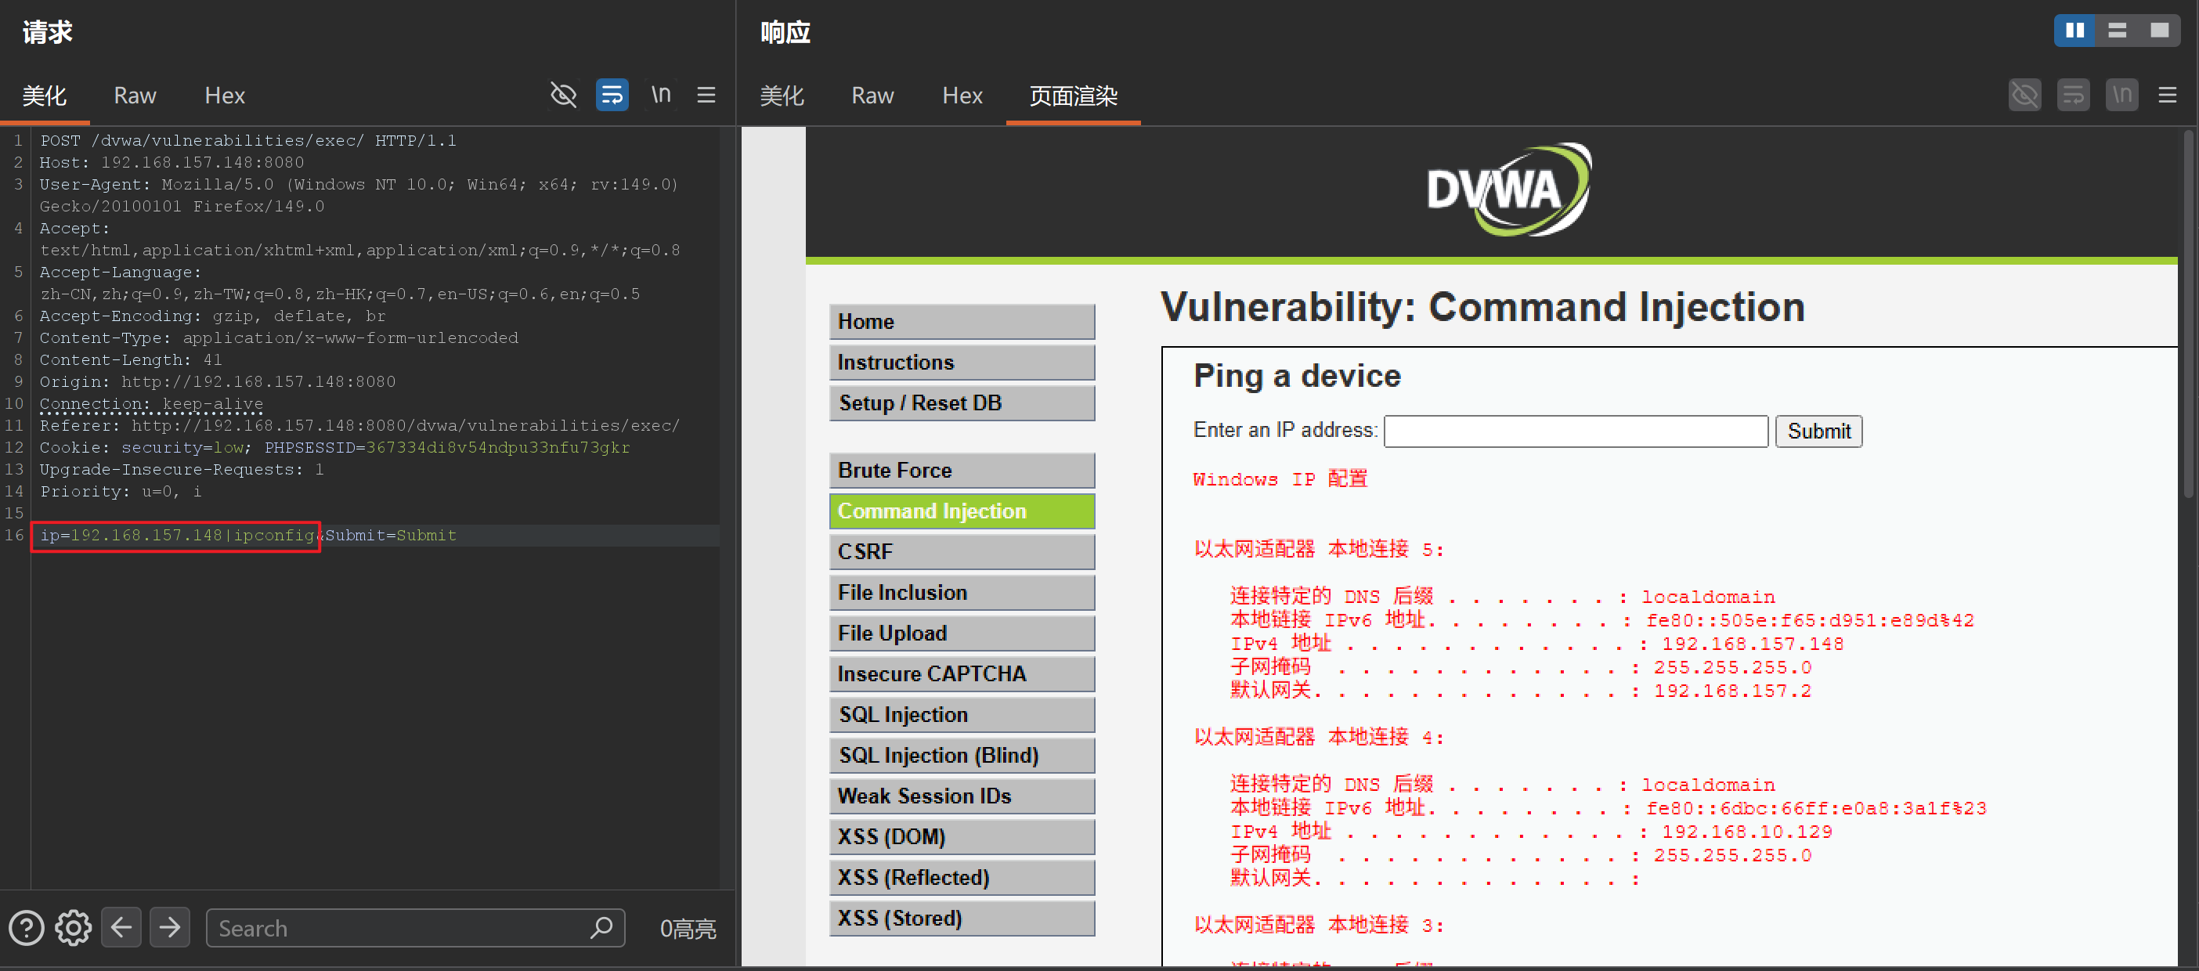The height and width of the screenshot is (971, 2199).
Task: Open the XSS (Reflected) menu item
Action: tap(962, 878)
